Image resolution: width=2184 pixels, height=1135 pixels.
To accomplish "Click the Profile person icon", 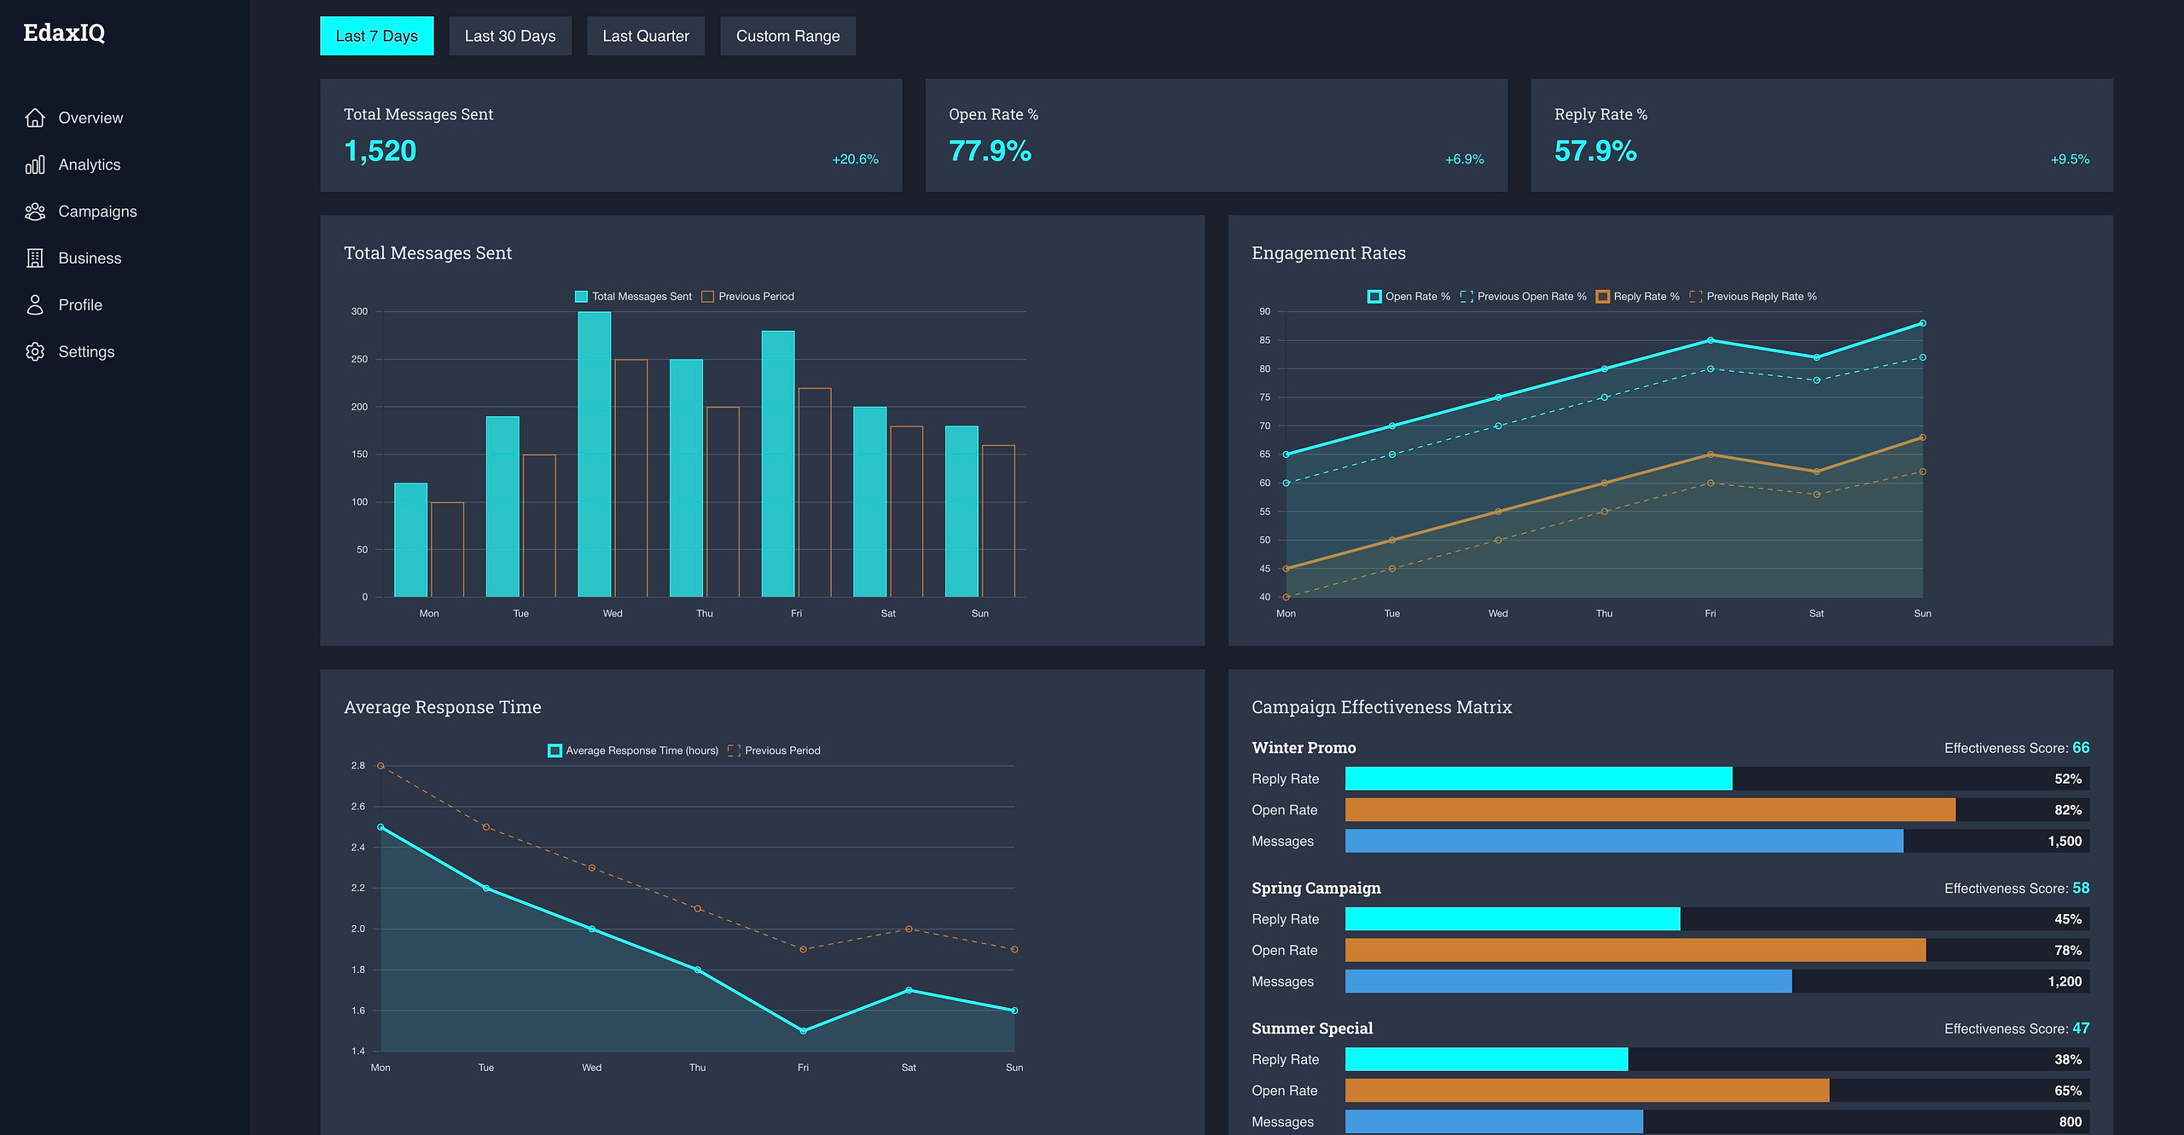I will click(35, 305).
